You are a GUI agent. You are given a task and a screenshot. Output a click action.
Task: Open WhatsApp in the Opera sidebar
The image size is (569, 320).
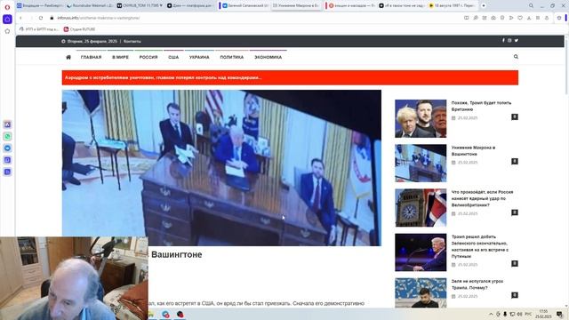[8, 136]
